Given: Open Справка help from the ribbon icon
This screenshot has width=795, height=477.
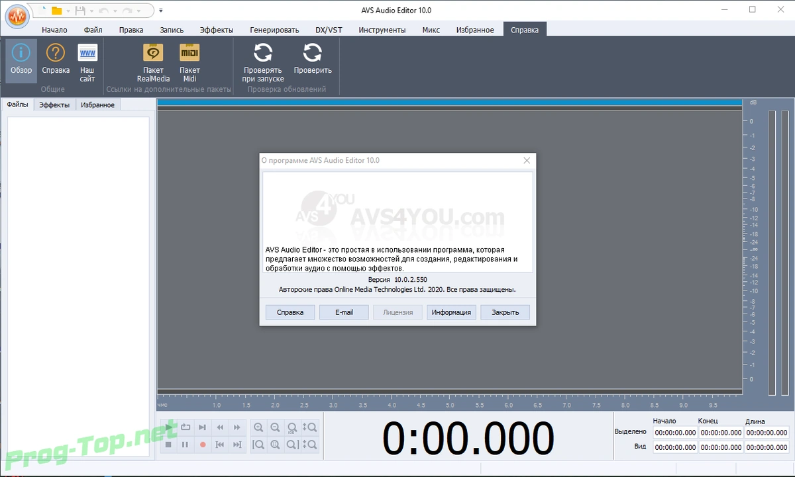Looking at the screenshot, I should (56, 60).
